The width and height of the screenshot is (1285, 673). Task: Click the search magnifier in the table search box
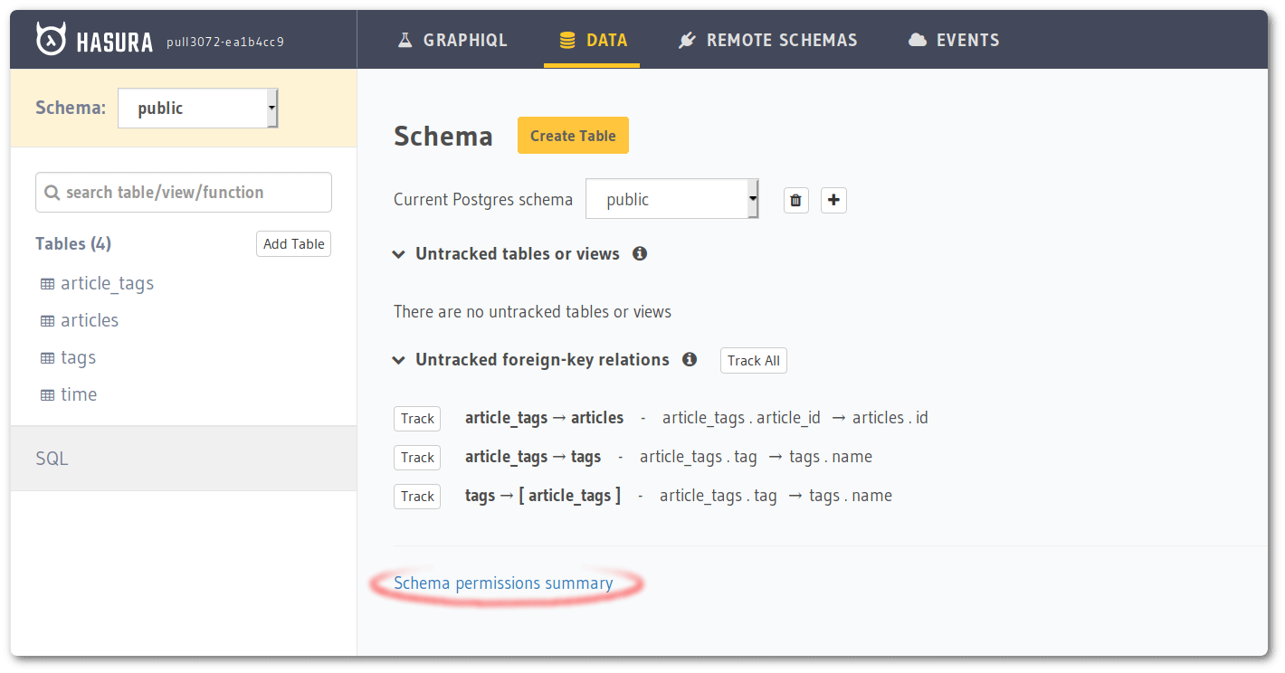[x=52, y=192]
